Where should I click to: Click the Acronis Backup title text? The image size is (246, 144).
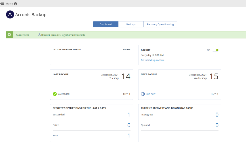tap(31, 15)
